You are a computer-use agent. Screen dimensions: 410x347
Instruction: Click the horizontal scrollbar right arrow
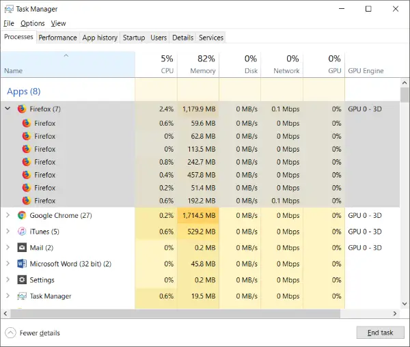click(x=395, y=314)
